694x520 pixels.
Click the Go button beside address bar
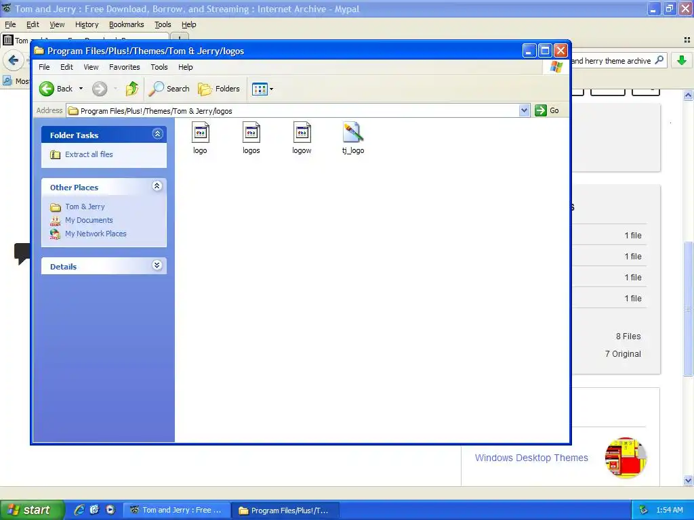tap(547, 110)
